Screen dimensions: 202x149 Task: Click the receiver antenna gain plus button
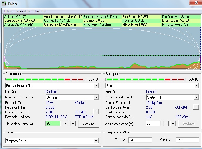point(196,107)
